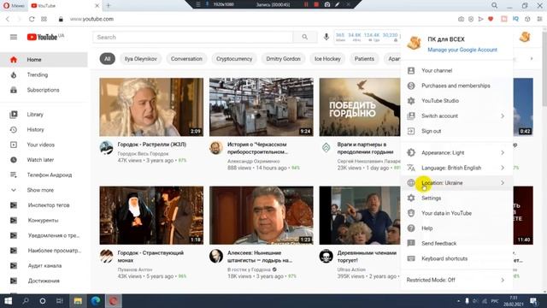Open Settings from account menu
Viewport: 547px width, 308px height.
456,198
